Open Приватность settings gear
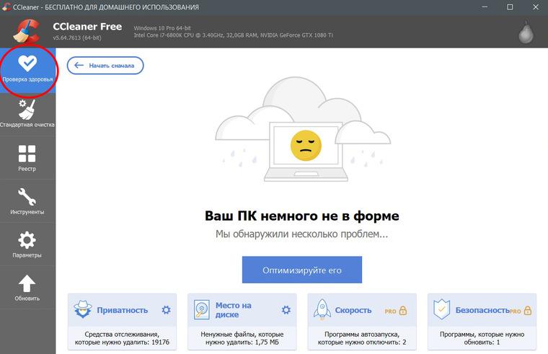Viewport: 548px width, 354px height. coord(167,309)
